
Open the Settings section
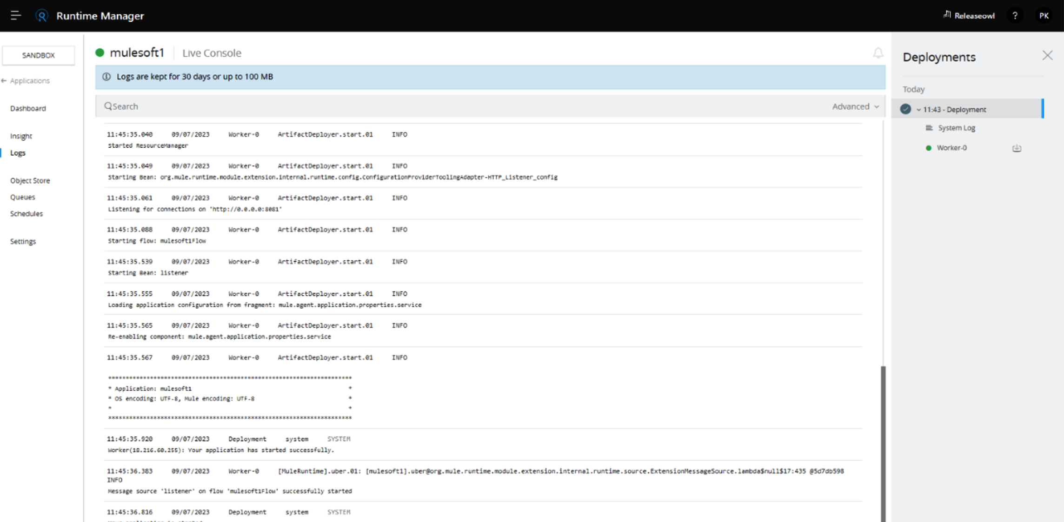[x=23, y=241]
